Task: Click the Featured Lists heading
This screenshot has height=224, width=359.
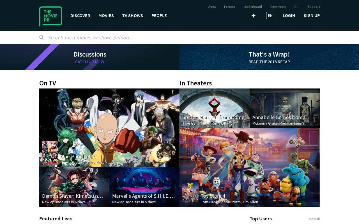Action: pos(56,219)
